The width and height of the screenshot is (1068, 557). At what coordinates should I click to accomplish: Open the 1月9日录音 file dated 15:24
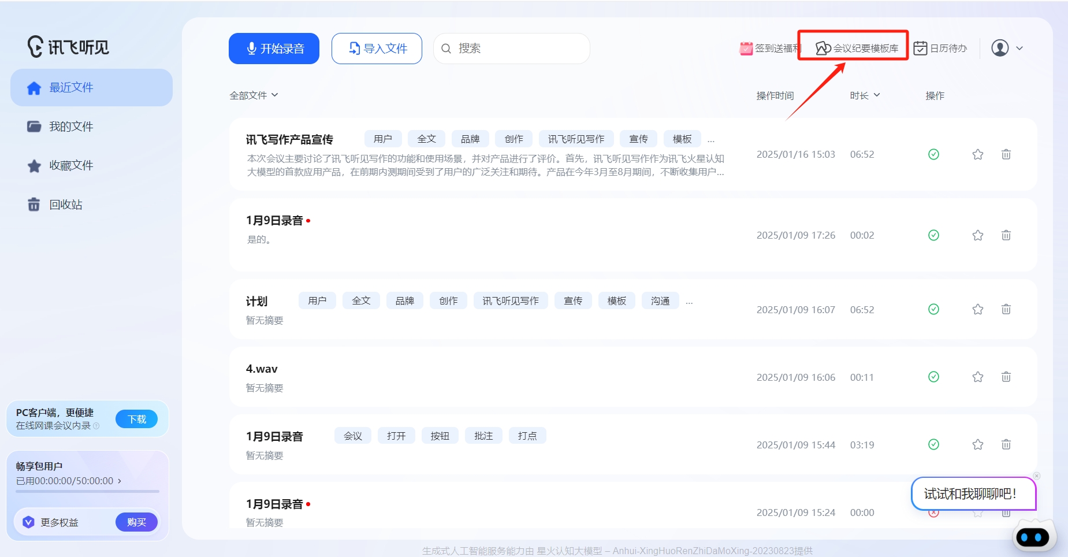(274, 504)
